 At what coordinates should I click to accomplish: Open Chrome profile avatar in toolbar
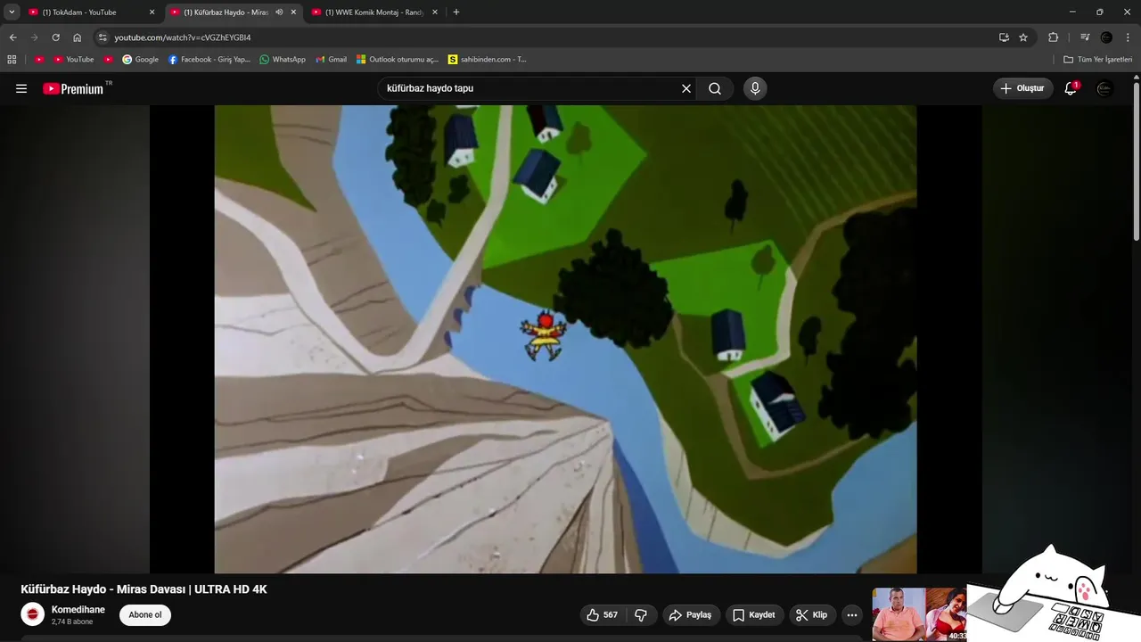[1106, 37]
